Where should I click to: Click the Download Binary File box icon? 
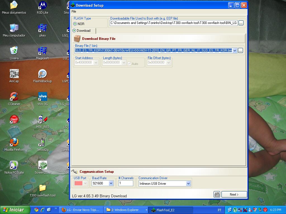[x=77, y=38]
